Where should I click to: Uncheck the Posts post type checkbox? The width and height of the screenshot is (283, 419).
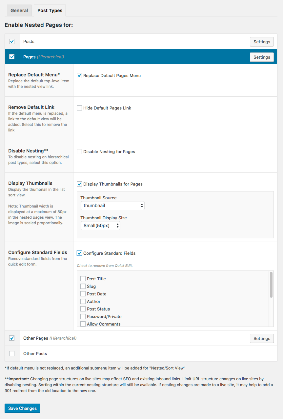pyautogui.click(x=12, y=41)
